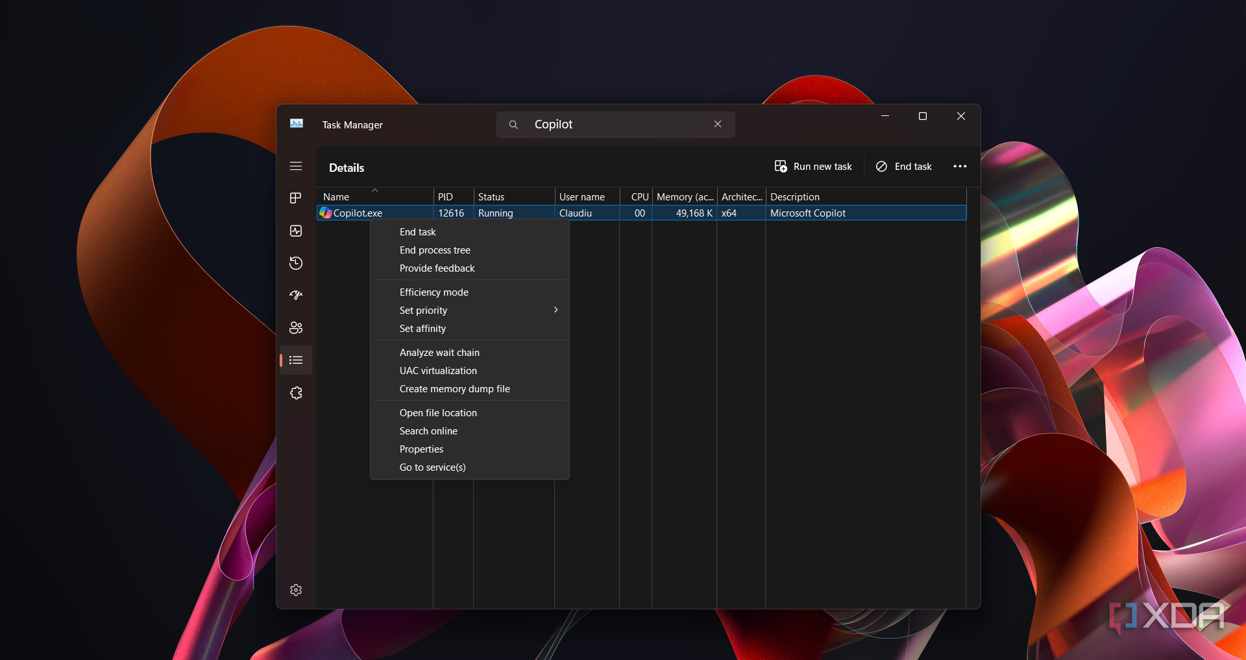Choose Create memory dump file

470,389
